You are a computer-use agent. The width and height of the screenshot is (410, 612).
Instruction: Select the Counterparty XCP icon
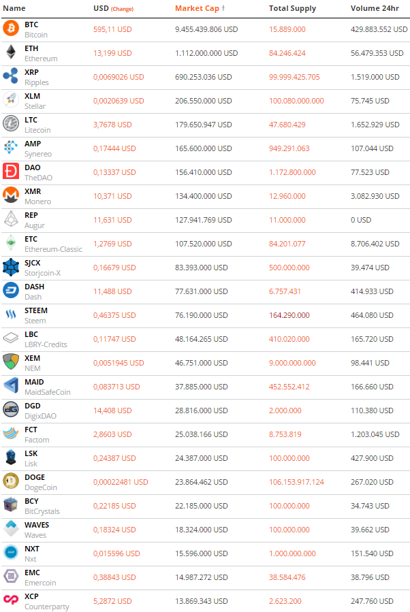point(12,600)
